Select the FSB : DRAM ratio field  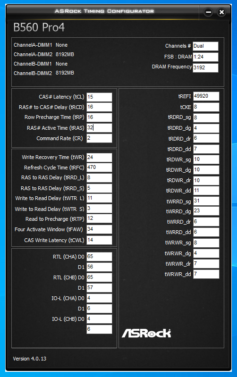205,57
